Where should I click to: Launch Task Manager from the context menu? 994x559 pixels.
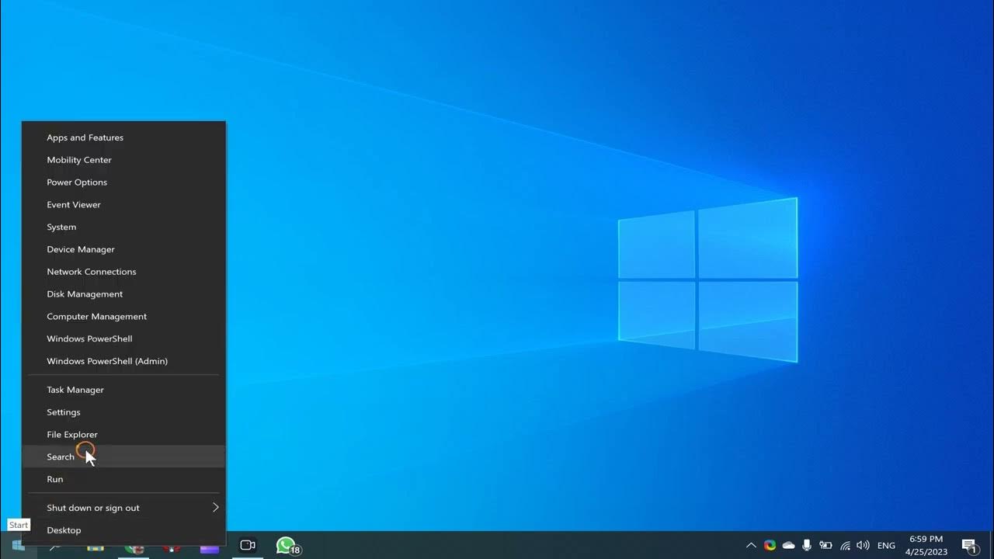click(x=75, y=390)
